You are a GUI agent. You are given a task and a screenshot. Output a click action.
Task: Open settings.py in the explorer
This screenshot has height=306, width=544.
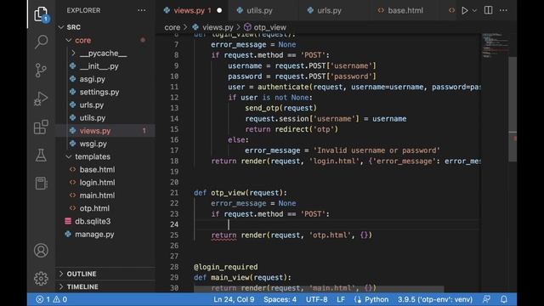click(x=99, y=92)
